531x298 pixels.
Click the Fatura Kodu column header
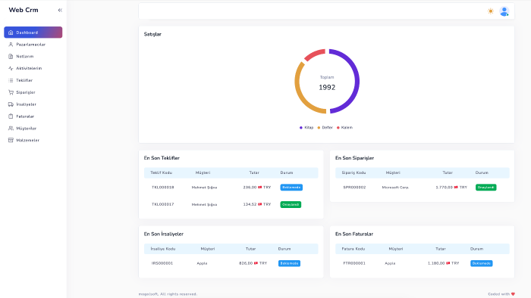click(353, 249)
